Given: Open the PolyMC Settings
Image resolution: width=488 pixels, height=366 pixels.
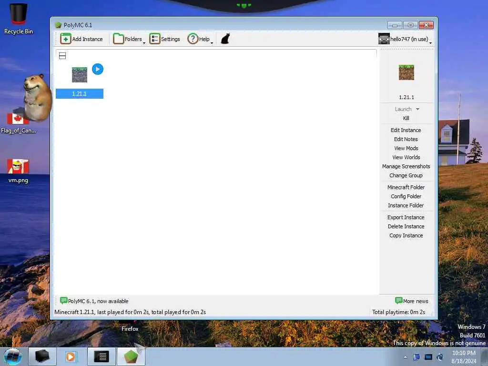Looking at the screenshot, I should point(164,39).
